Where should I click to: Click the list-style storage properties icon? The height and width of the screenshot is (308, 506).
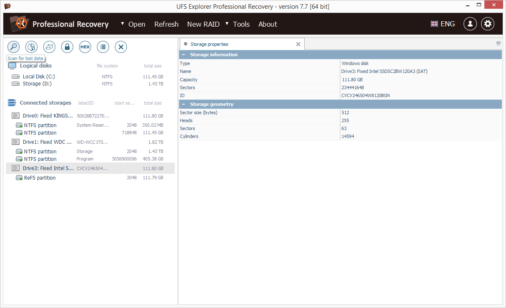[x=103, y=47]
